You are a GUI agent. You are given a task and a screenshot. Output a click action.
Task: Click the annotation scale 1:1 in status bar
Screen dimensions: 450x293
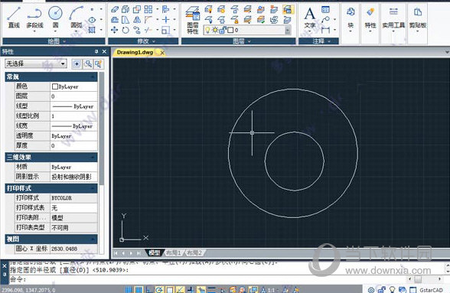[x=271, y=290]
